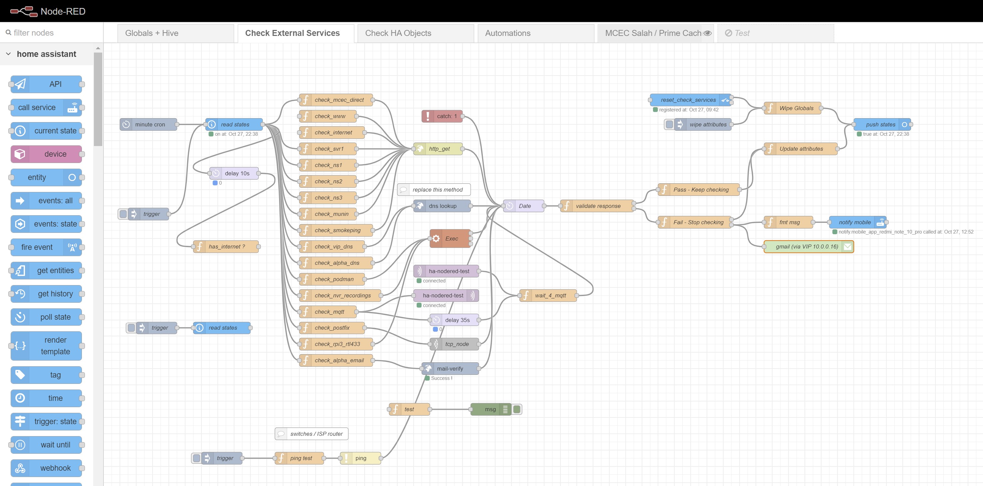Click the device node cube icon

pos(20,154)
